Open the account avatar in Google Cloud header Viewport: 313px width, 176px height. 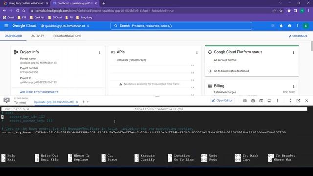tap(306, 26)
